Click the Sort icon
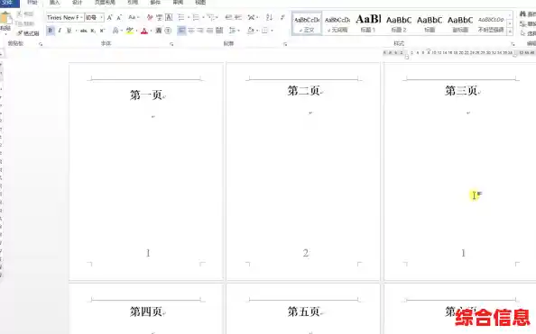Screen dimensions: 536x334 pyautogui.click(x=270, y=17)
